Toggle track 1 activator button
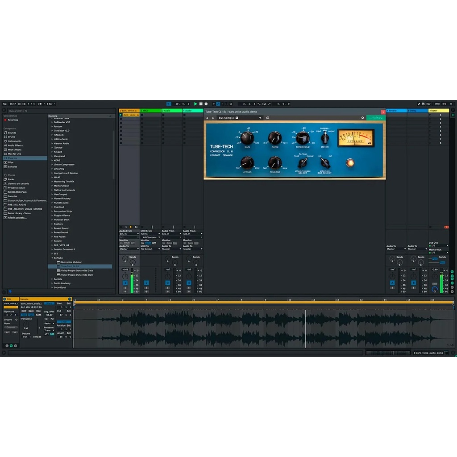The image size is (457, 457). click(x=125, y=283)
